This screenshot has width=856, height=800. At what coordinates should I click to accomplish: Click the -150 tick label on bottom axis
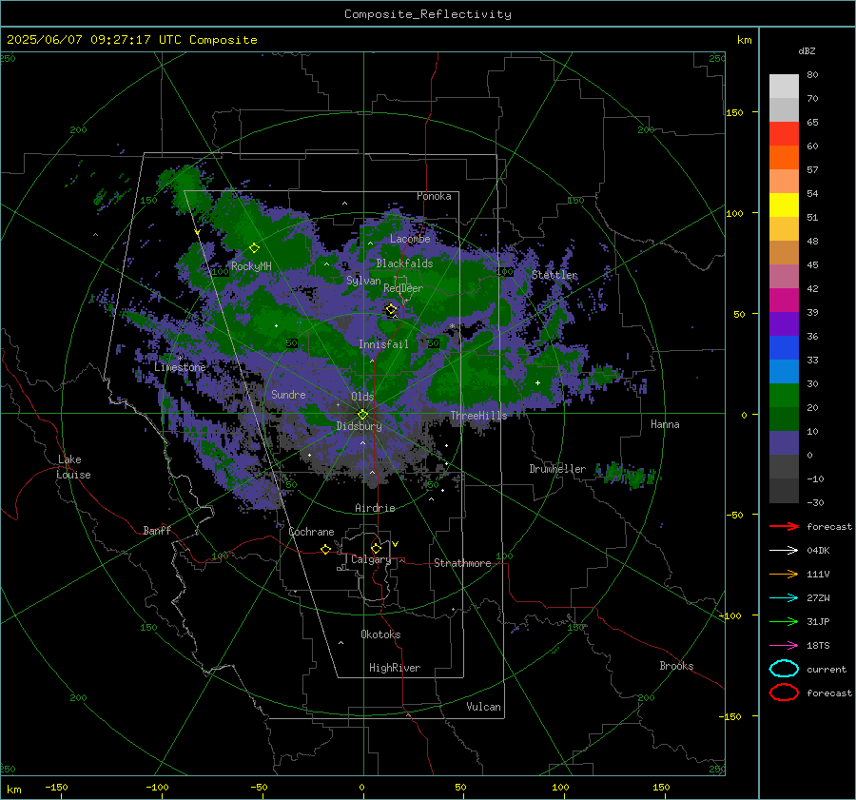[x=56, y=788]
